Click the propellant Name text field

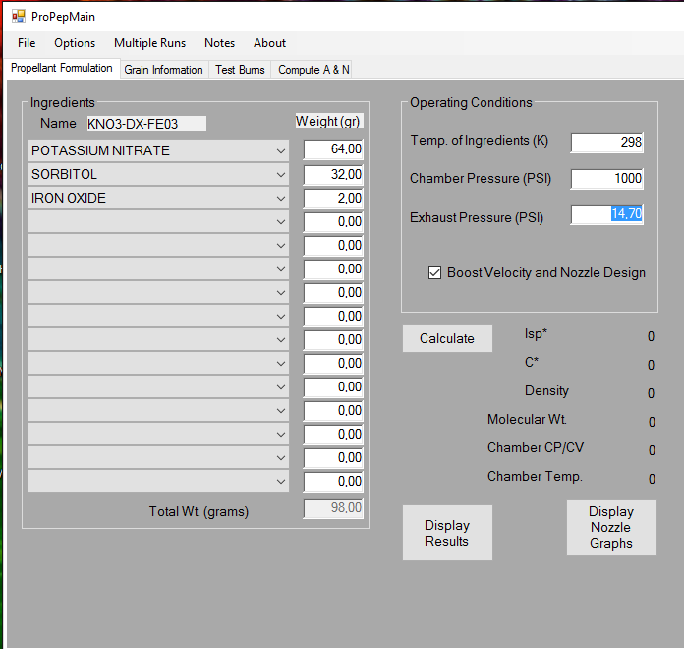(145, 124)
